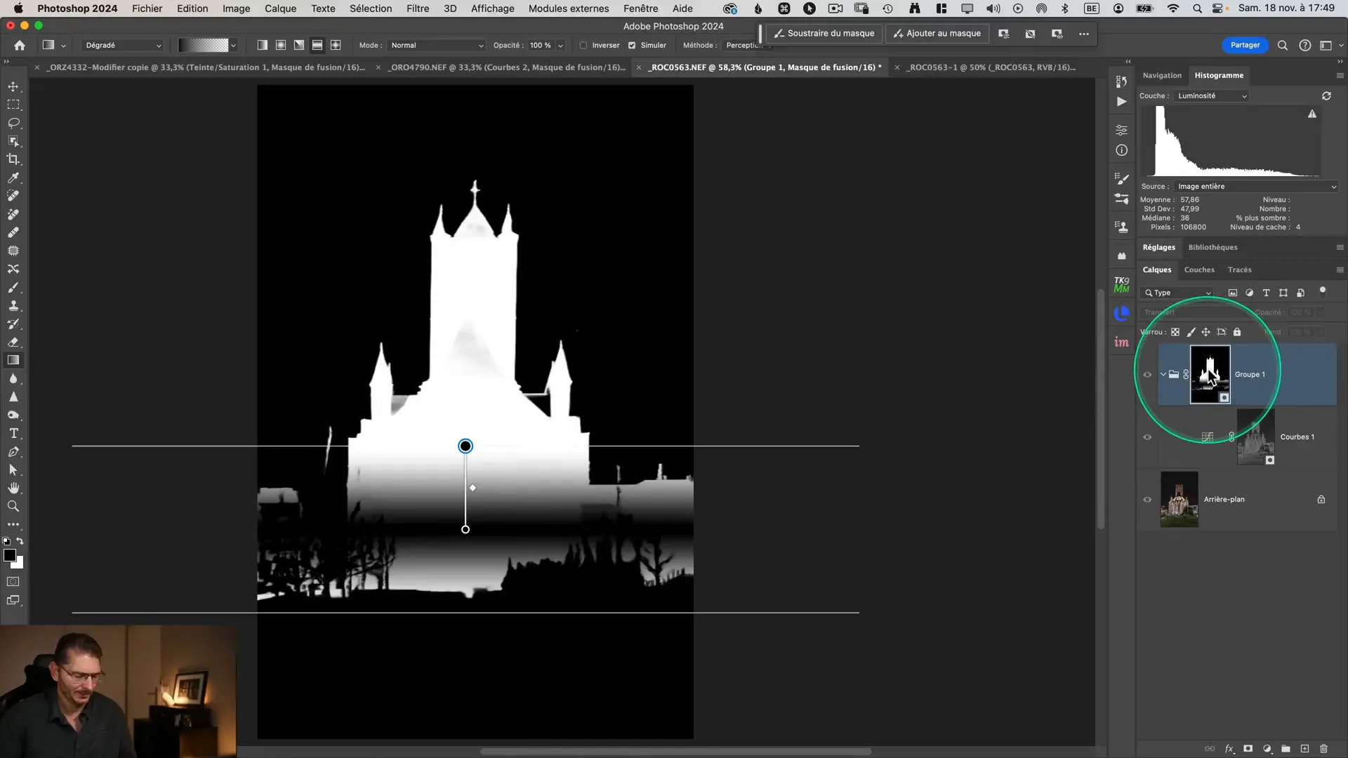Viewport: 1348px width, 758px height.
Task: Open the Calque menu
Action: point(280,8)
